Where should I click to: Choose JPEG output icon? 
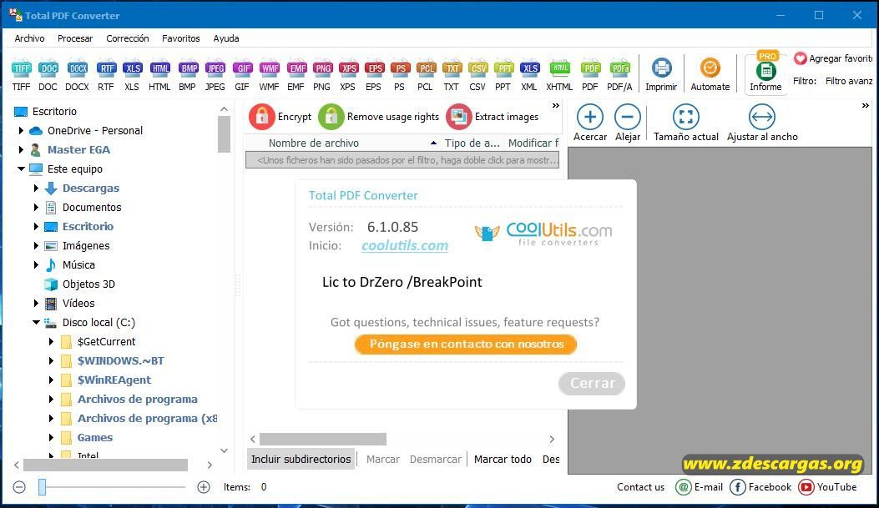215,74
